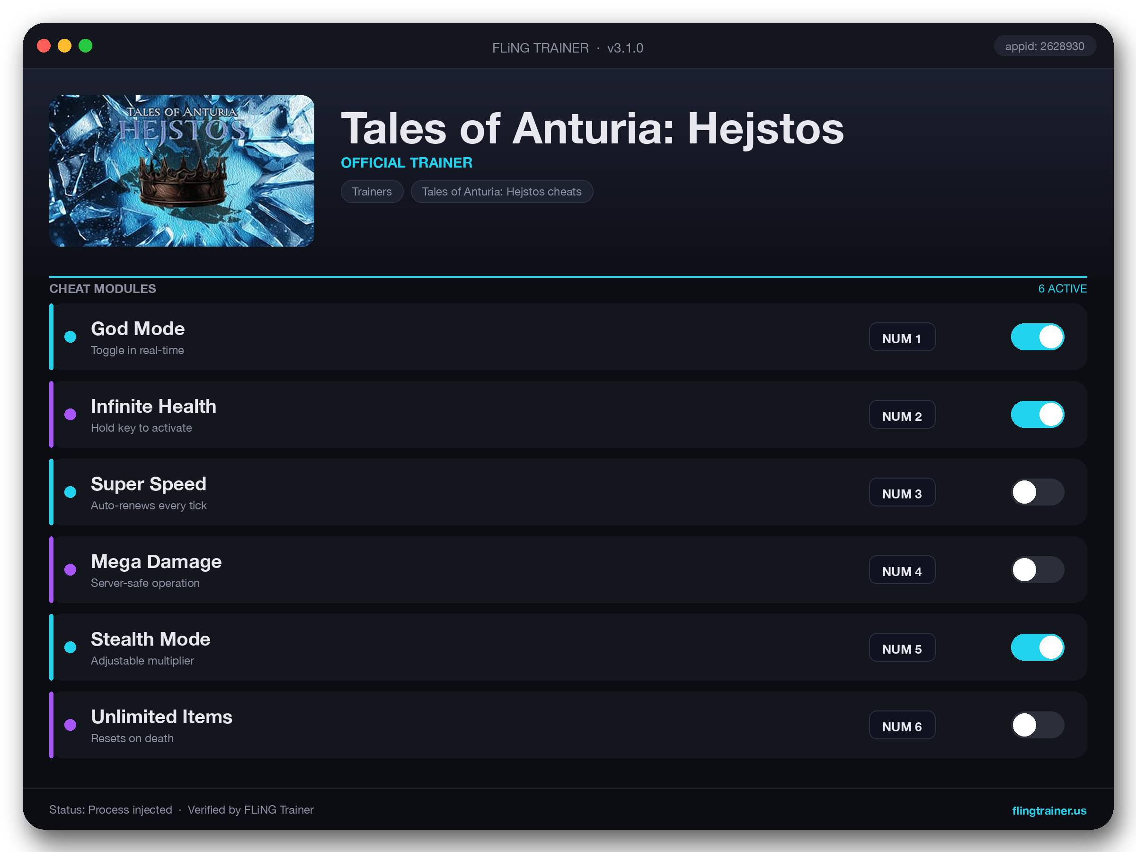Click the cyan dot beside God Mode
This screenshot has height=852, width=1136.
click(x=71, y=337)
